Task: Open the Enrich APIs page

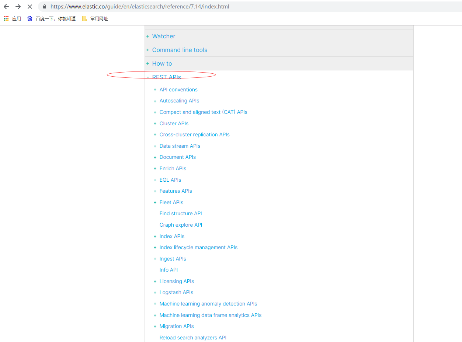Action: click(x=173, y=168)
